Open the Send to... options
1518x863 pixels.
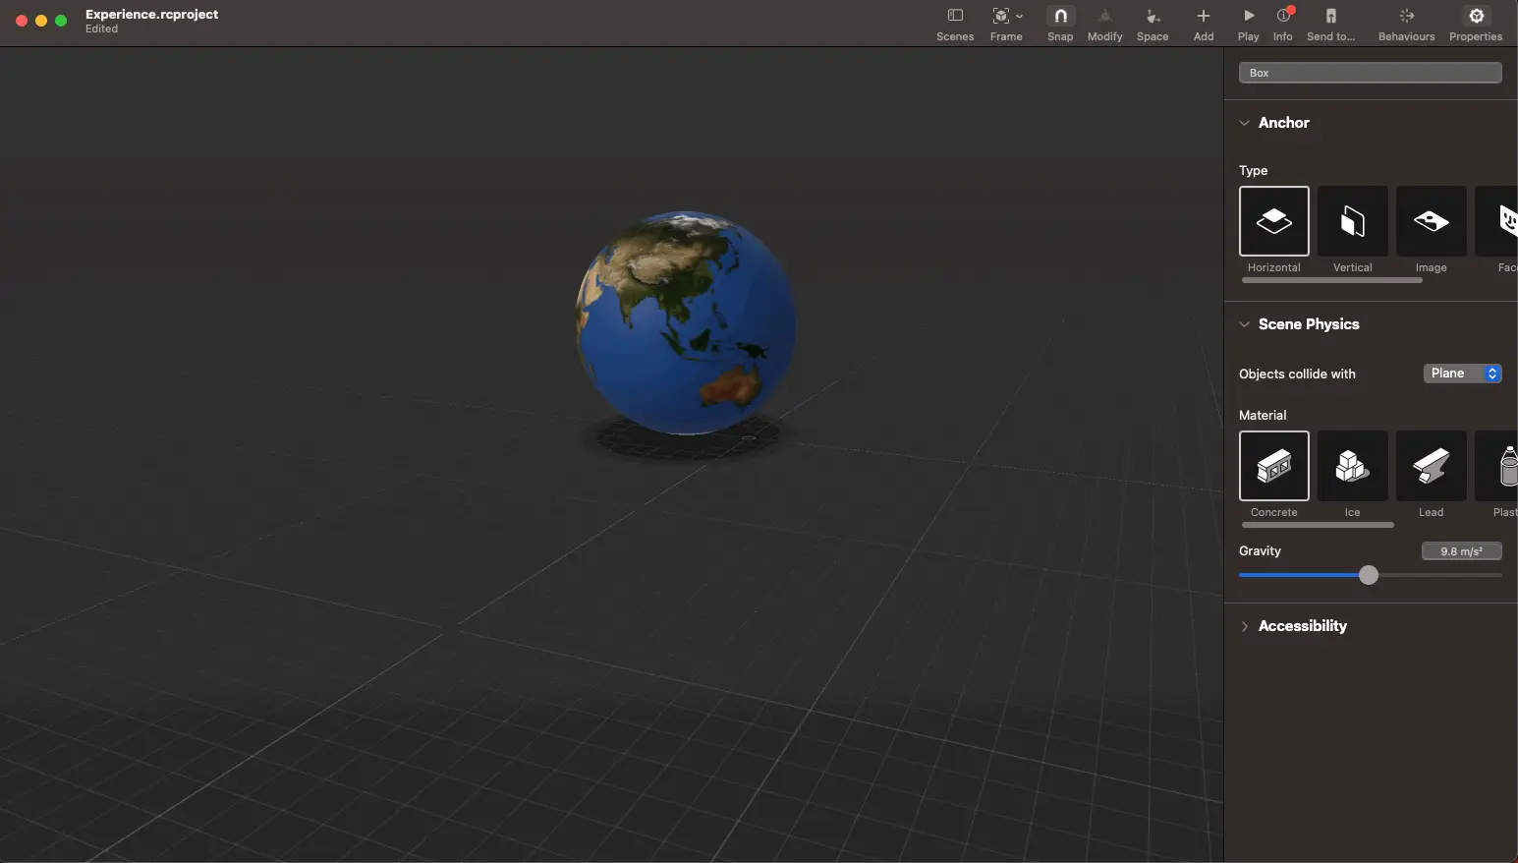coord(1330,24)
